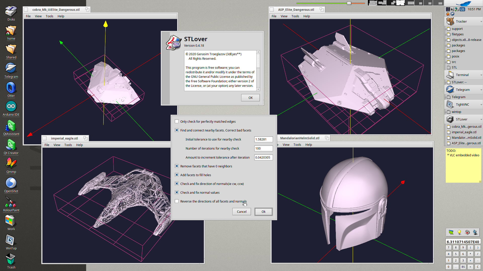The image size is (483, 271).
Task: Click the increment tolerance amount field
Action: (263, 157)
